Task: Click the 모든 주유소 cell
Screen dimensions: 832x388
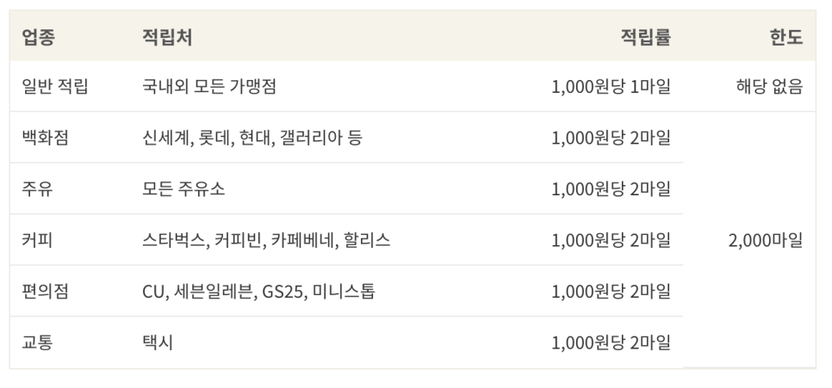Action: (x=183, y=188)
